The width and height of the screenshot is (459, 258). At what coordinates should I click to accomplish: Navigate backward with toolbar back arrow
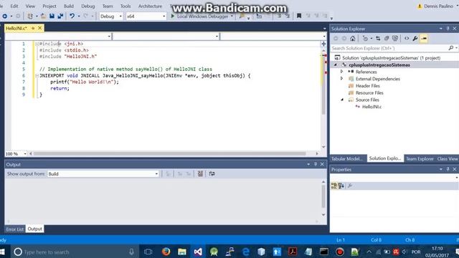5,16
